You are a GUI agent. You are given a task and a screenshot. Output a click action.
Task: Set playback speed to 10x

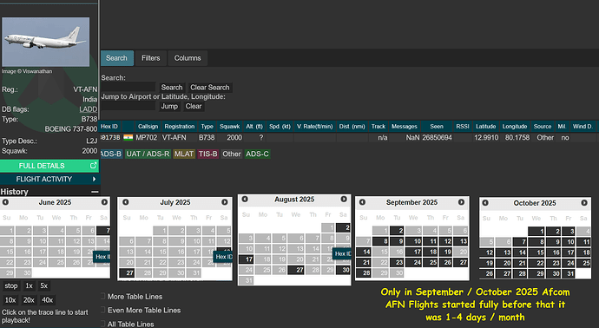10,299
